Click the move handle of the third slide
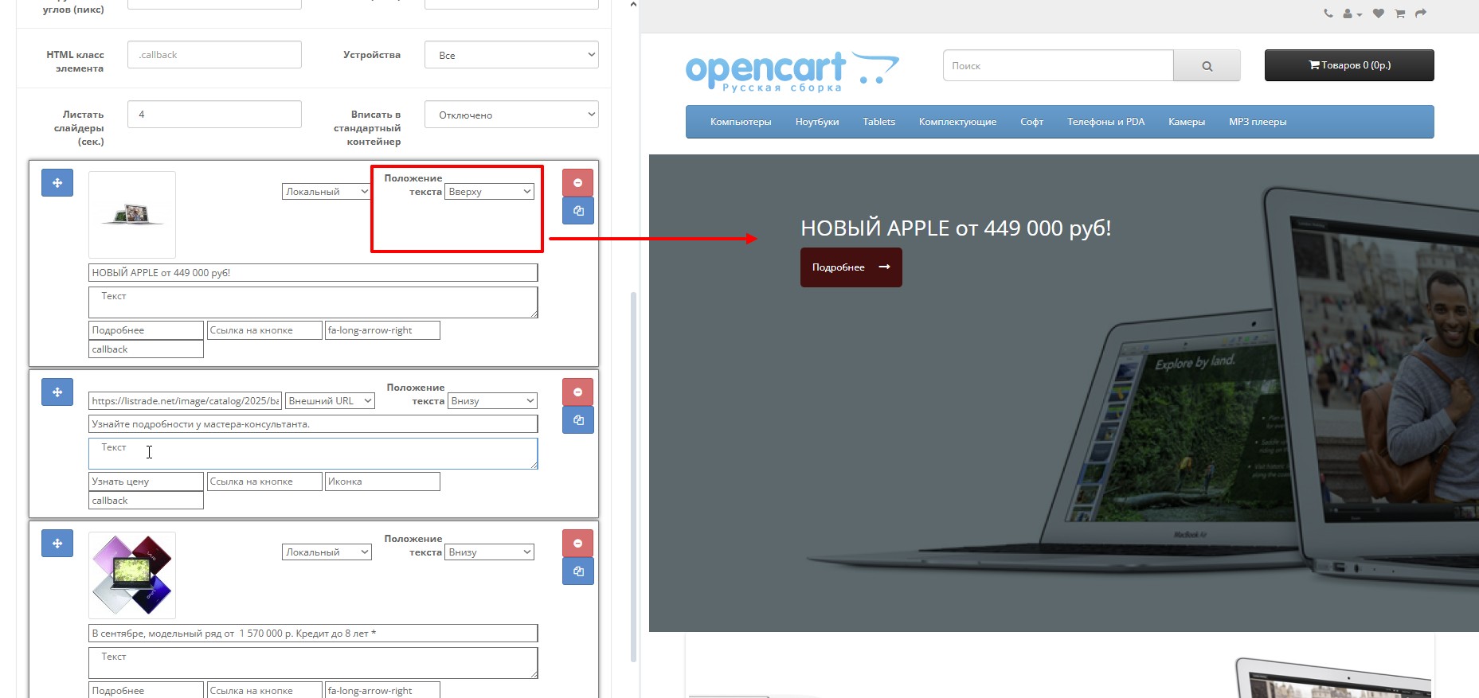This screenshot has height=698, width=1479. [x=57, y=544]
